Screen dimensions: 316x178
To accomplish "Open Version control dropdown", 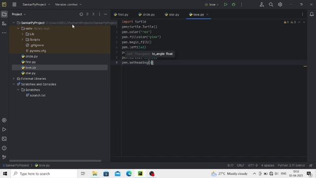I will pyautogui.click(x=68, y=4).
